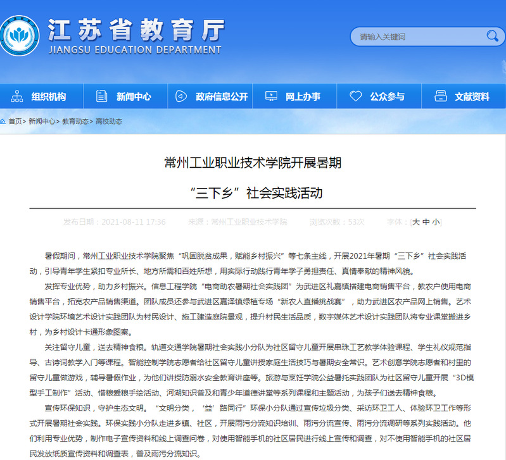
Task: Open the 网上办事 navigation menu
Action: (x=302, y=97)
